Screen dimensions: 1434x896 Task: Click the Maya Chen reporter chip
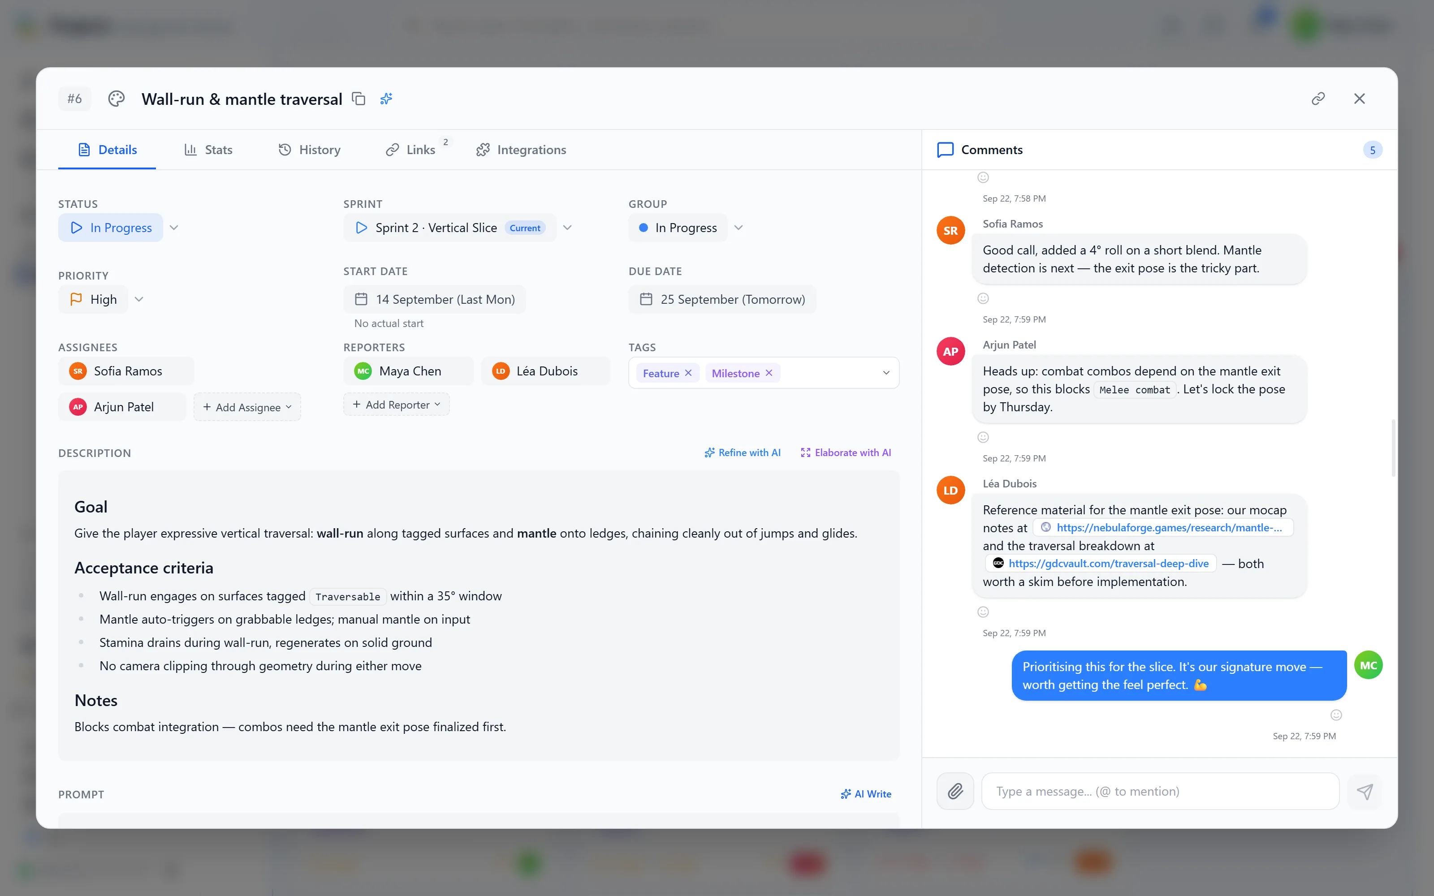pyautogui.click(x=408, y=371)
